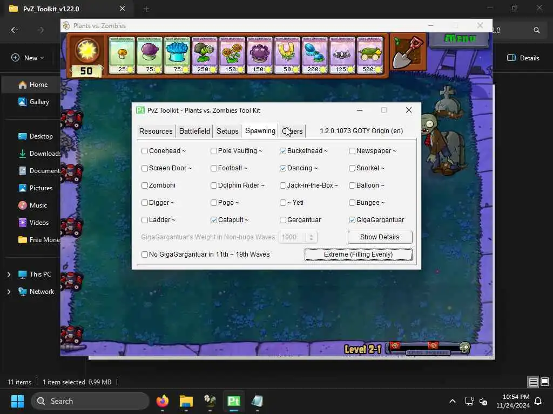Enable the Football zombie checkbox
The width and height of the screenshot is (553, 414).
point(214,168)
